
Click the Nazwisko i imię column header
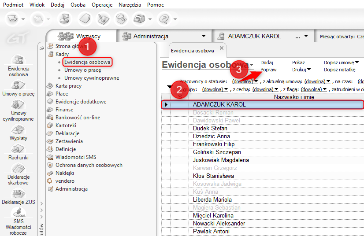(276, 97)
